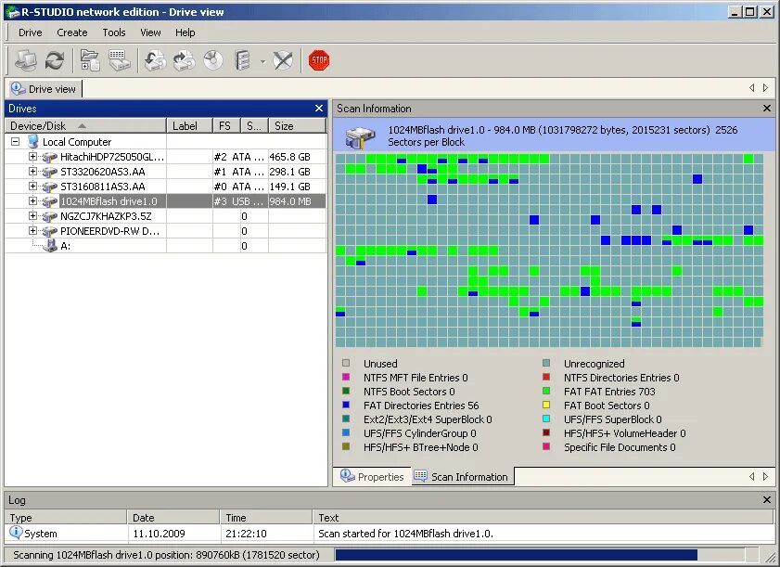Click the 298.1 GB size cell

tap(297, 172)
